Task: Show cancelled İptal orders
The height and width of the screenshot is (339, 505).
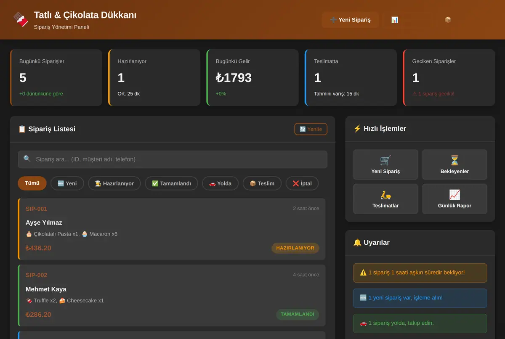Action: click(x=302, y=183)
